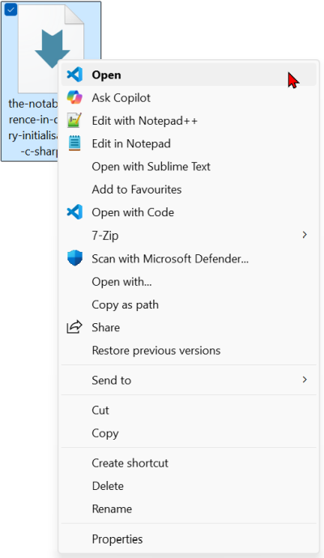Click the VS Code icon beside Open
Screen dimensions: 324x558
[x=75, y=75]
